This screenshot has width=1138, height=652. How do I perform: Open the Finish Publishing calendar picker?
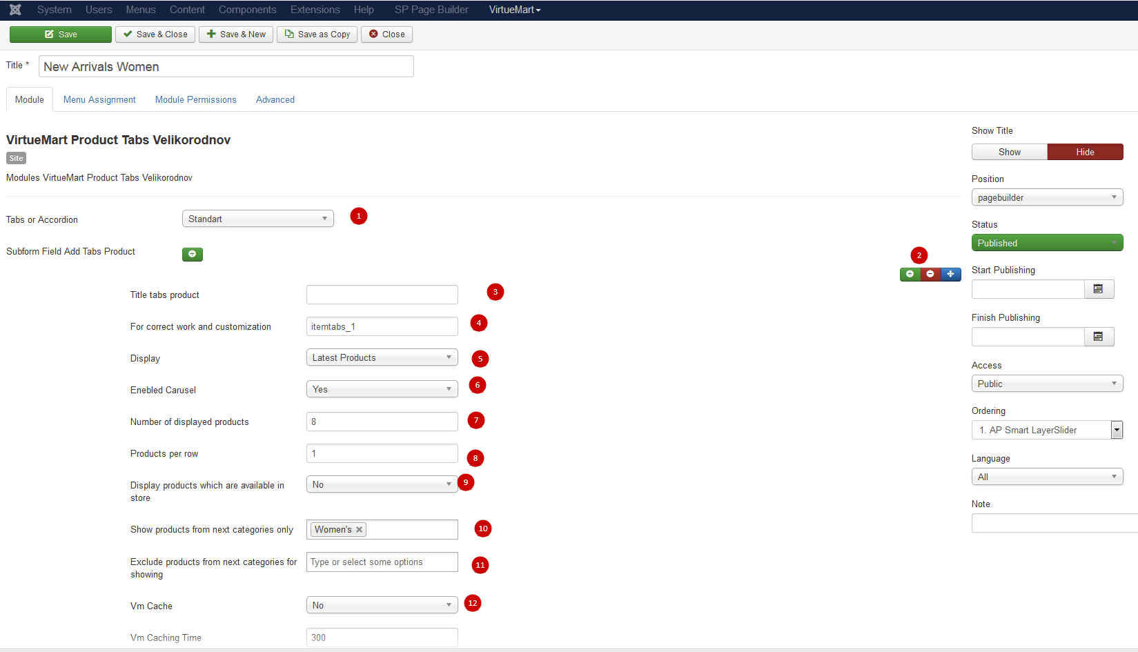[1098, 337]
